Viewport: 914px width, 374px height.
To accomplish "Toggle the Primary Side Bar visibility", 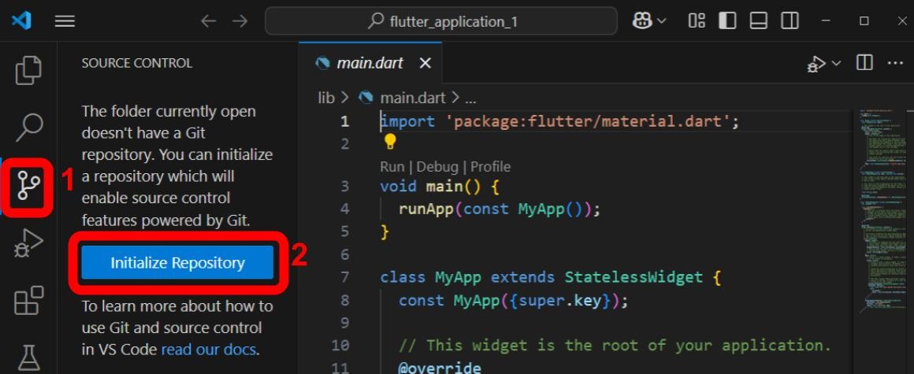I will tap(727, 21).
